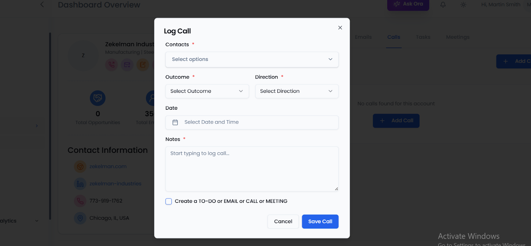Screen dimensions: 531x246
Task: Click the back arrow beside Dashboard Overview
Action: coord(42,5)
